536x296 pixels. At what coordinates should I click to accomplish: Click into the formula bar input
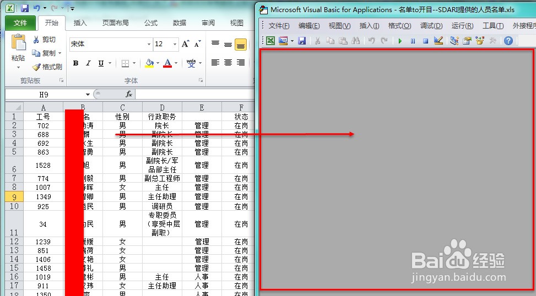[195, 94]
